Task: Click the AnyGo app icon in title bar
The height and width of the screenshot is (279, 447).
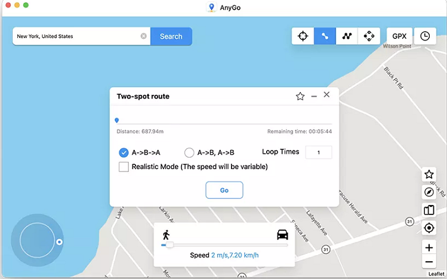Action: 211,7
